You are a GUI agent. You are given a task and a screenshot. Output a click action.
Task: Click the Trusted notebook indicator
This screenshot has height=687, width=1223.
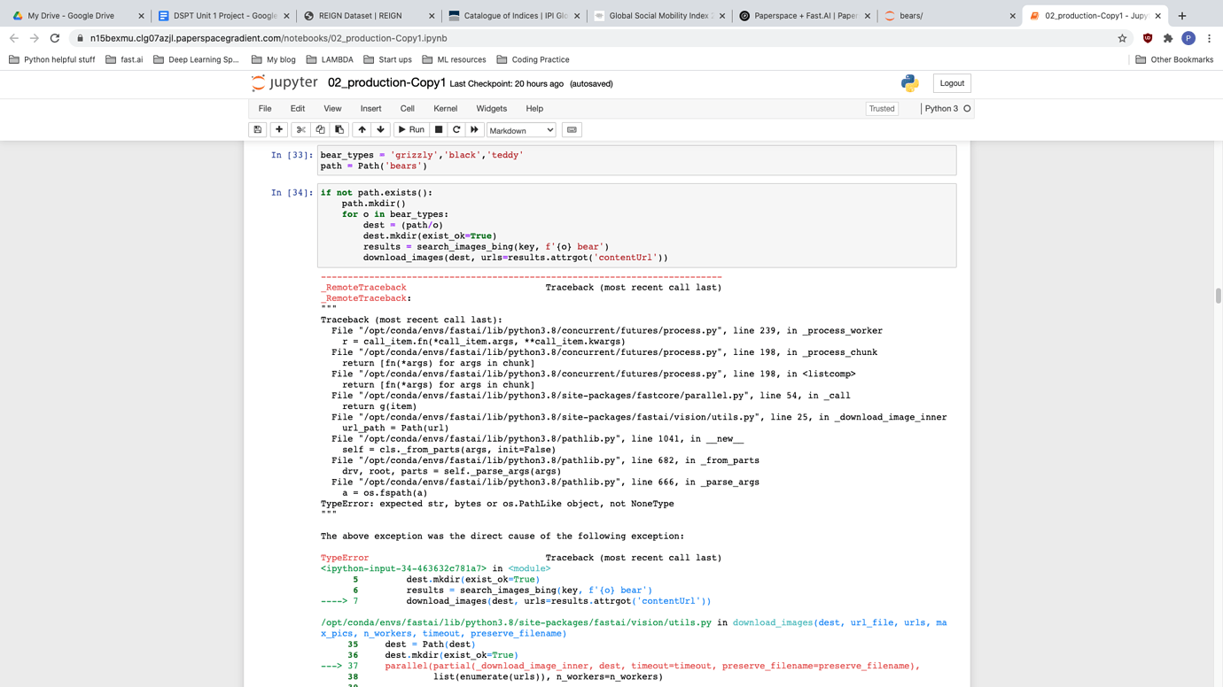point(881,108)
